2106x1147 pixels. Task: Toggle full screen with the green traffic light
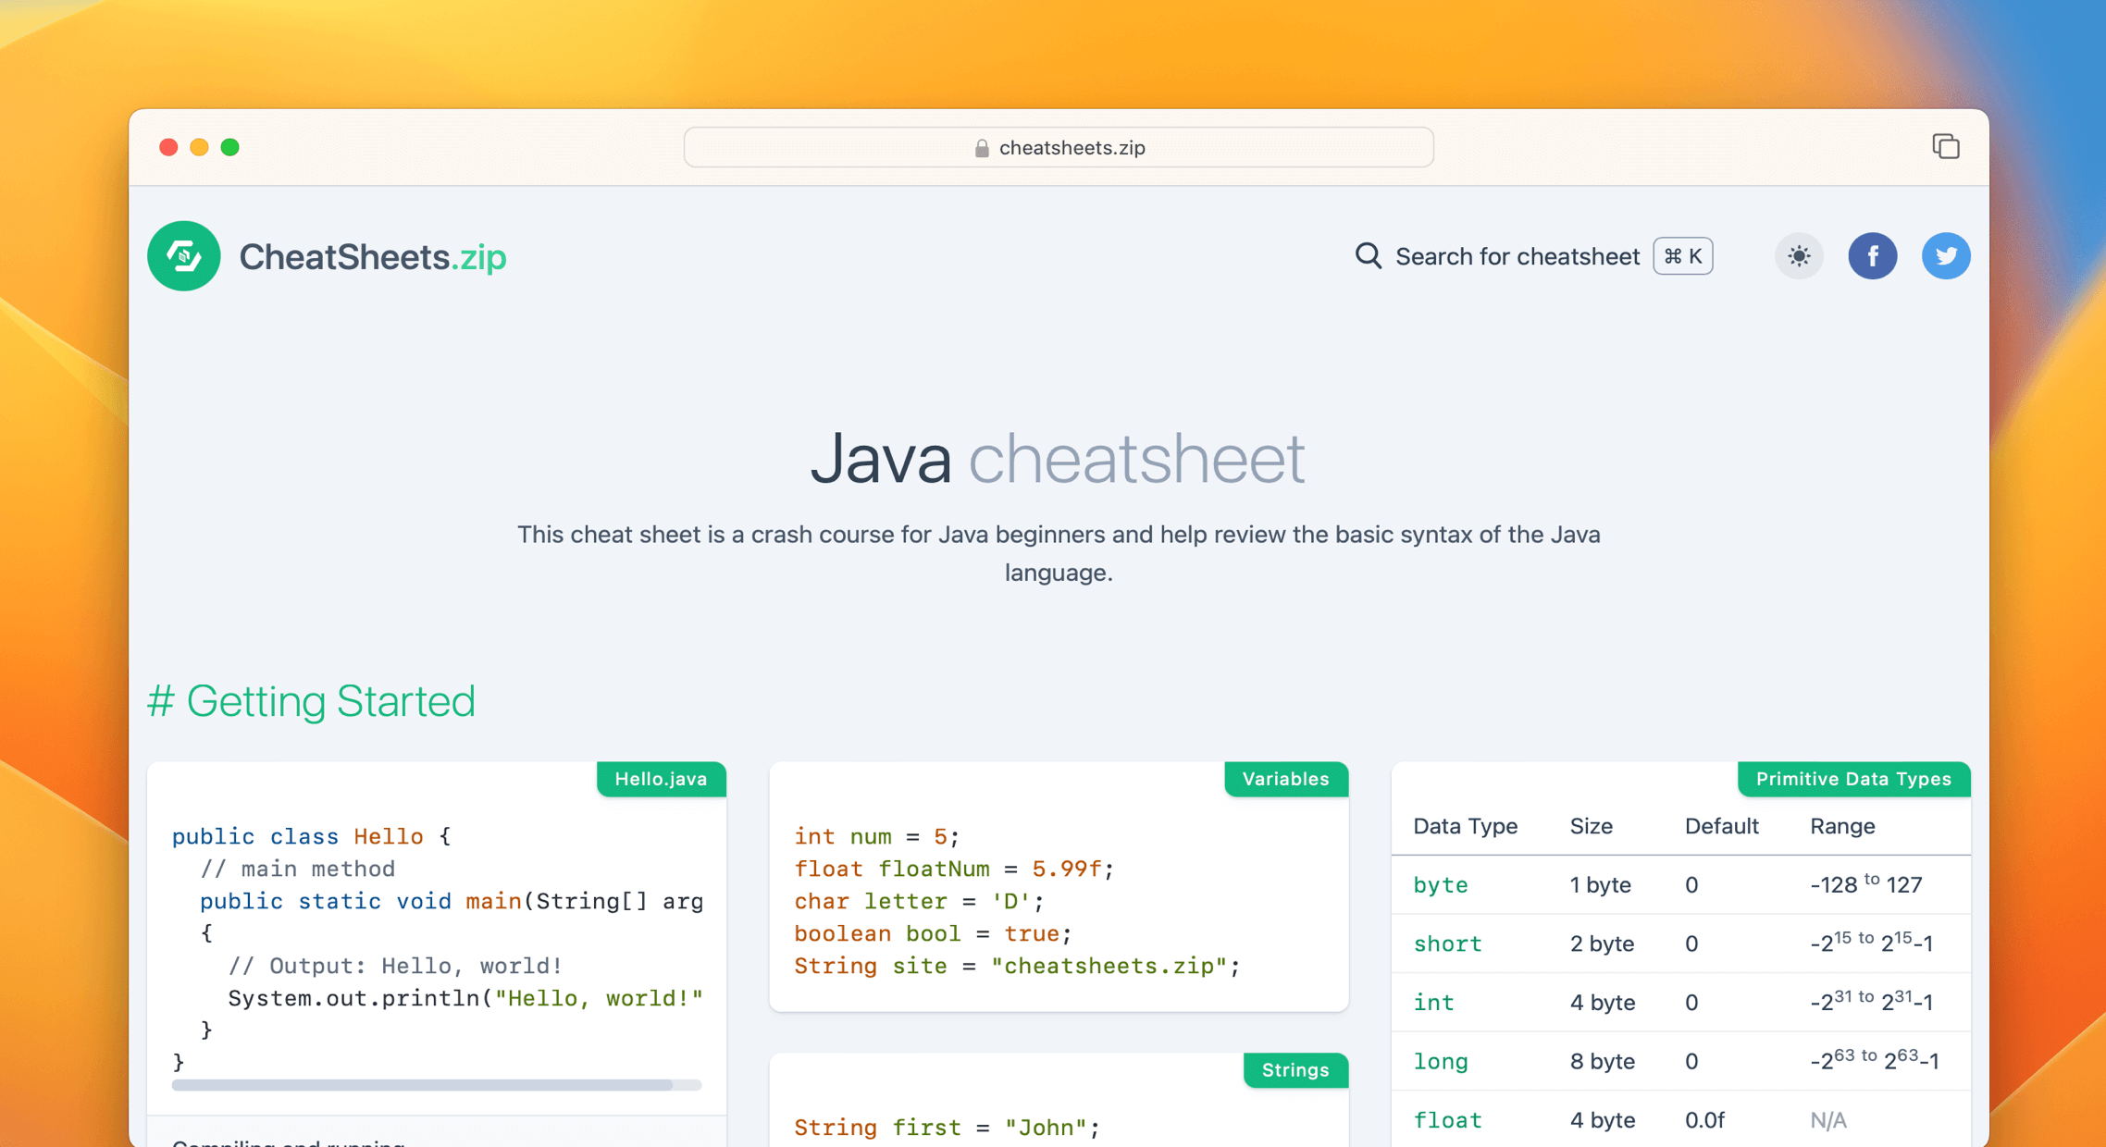pos(231,147)
